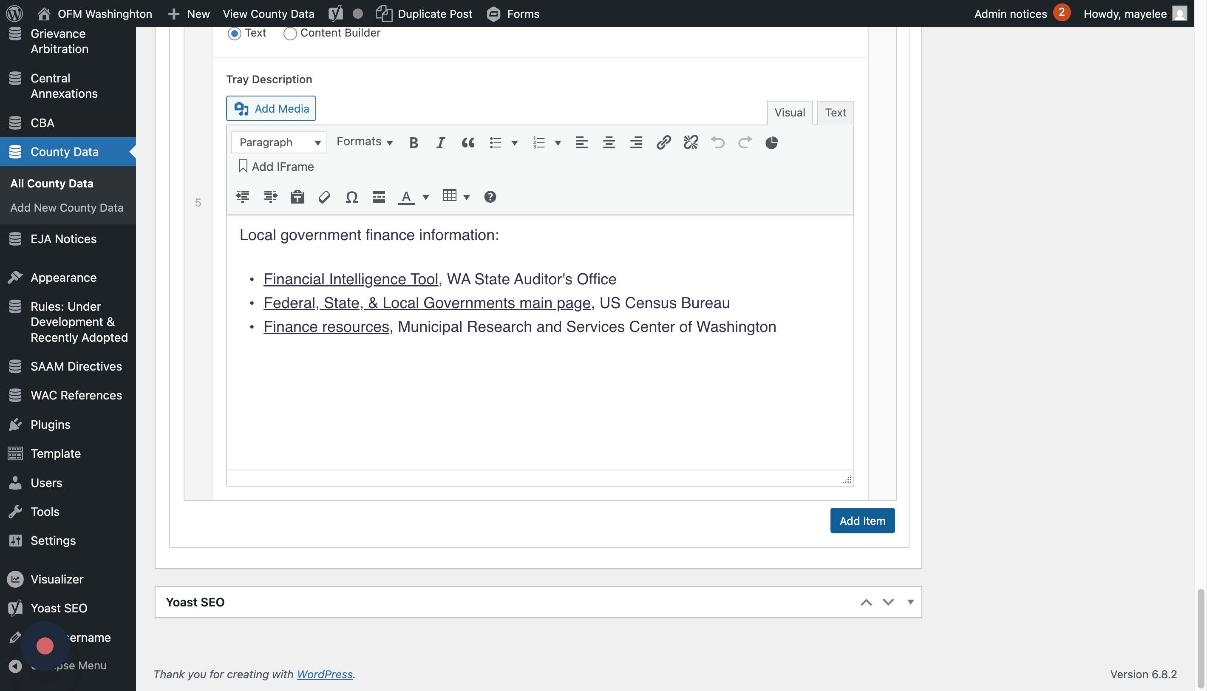The image size is (1207, 691).
Task: Toggle the Yoast SEO panel arrow
Action: pos(910,602)
